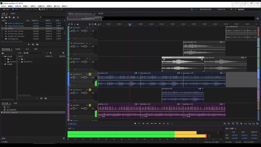Click the import file icon in Files panel
Image resolution: width=261 pixels, height=147 pixels.
pyautogui.click(x=6, y=17)
